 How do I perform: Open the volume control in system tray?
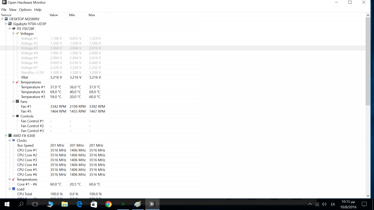point(324,204)
